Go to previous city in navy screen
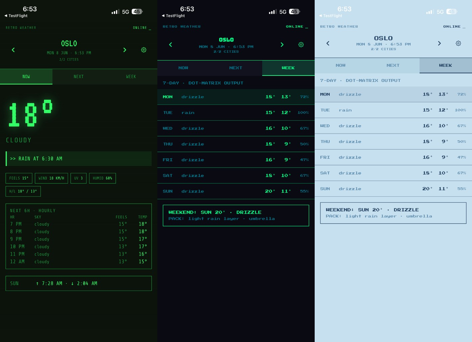 (171, 45)
